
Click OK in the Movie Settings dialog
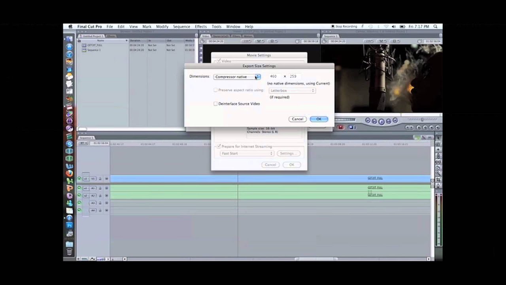[292, 165]
